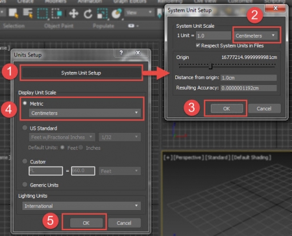Click the 16777214.9999999981cm origin value

point(249,57)
